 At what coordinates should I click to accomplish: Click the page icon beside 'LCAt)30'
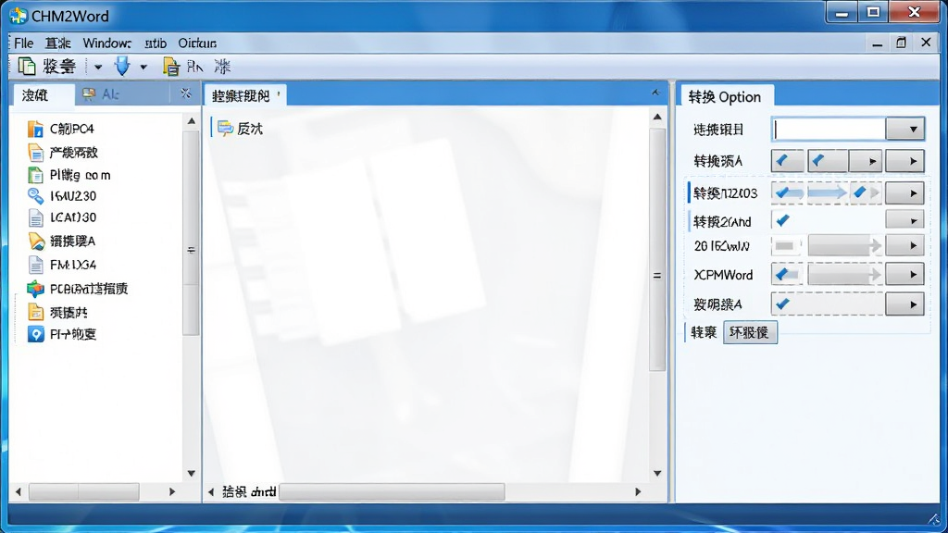(36, 217)
